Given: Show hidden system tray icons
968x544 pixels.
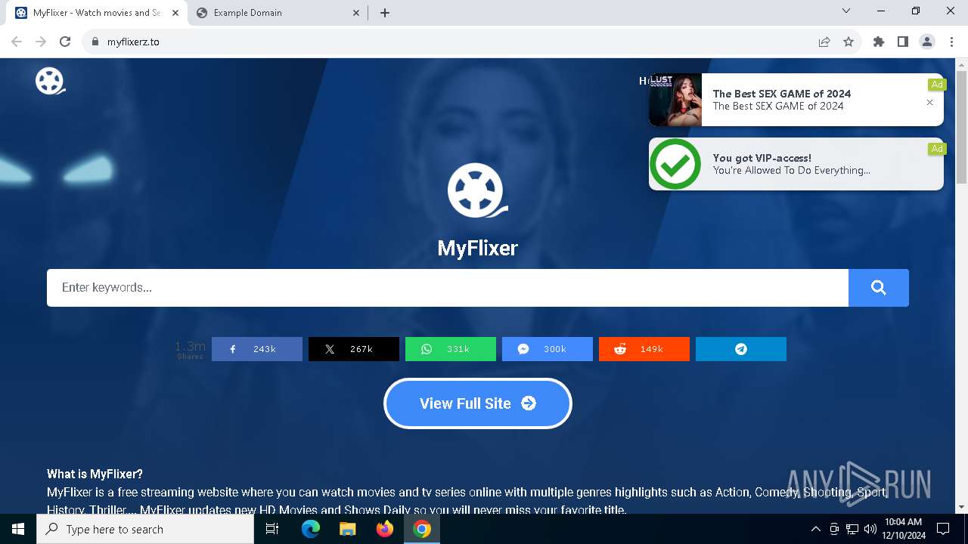Looking at the screenshot, I should coord(815,530).
